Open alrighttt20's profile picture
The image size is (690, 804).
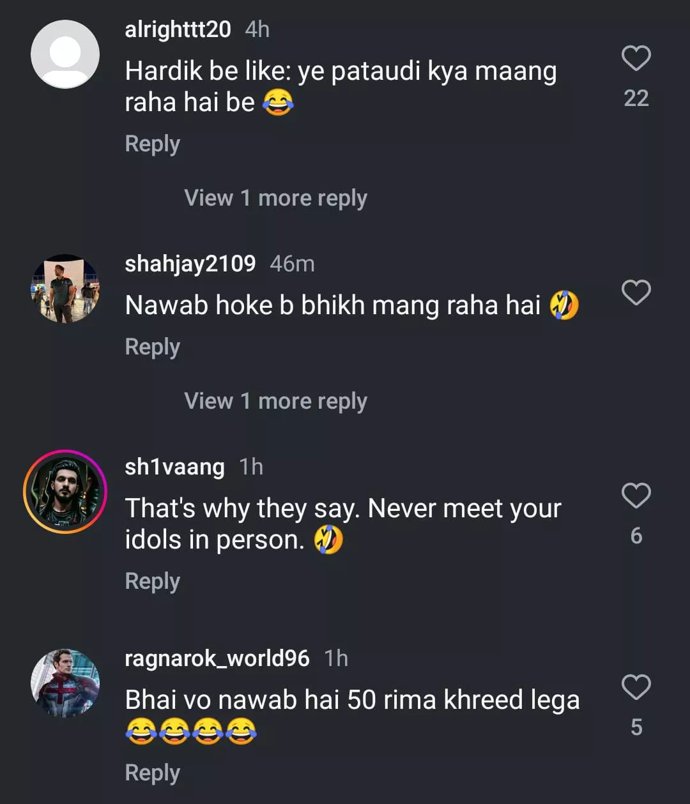[x=65, y=54]
